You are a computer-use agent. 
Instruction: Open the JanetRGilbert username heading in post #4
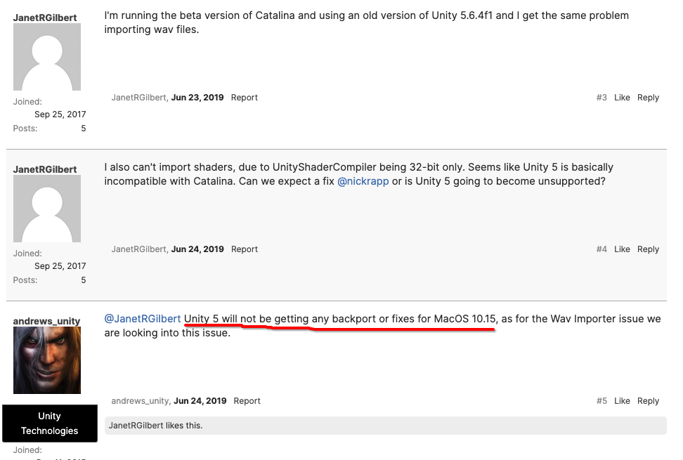tap(45, 169)
